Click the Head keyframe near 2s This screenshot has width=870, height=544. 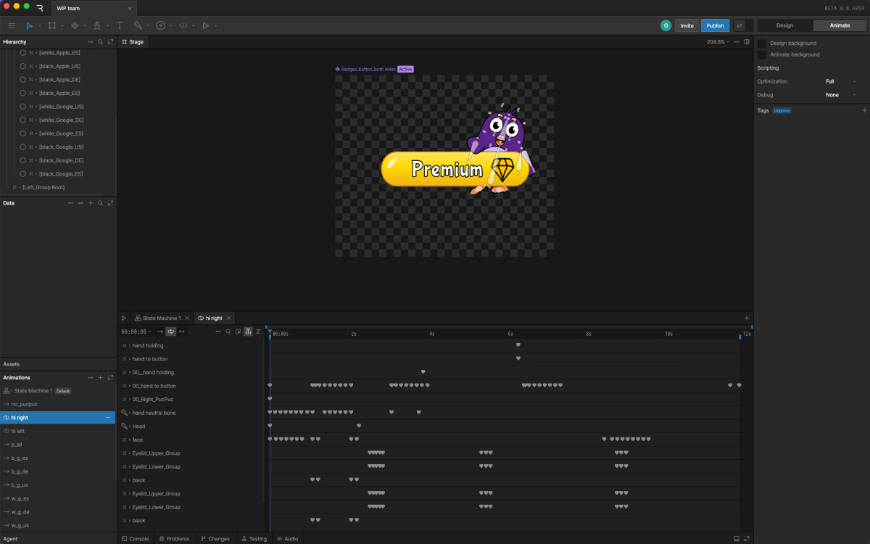pos(359,426)
